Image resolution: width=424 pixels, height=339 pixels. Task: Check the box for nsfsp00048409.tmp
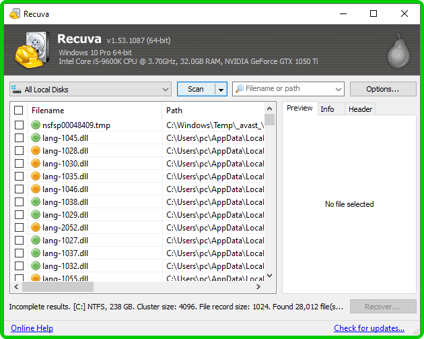click(19, 125)
